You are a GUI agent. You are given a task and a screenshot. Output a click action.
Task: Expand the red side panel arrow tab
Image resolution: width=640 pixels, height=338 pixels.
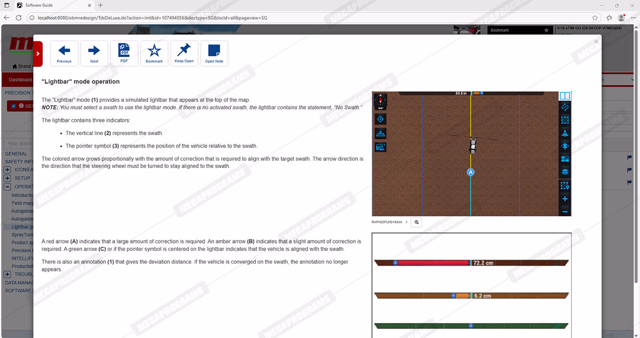[38, 54]
